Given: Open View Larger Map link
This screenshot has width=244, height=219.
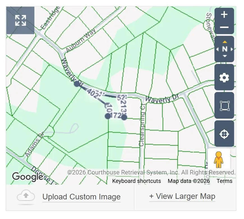Looking at the screenshot, I should (x=182, y=196).
